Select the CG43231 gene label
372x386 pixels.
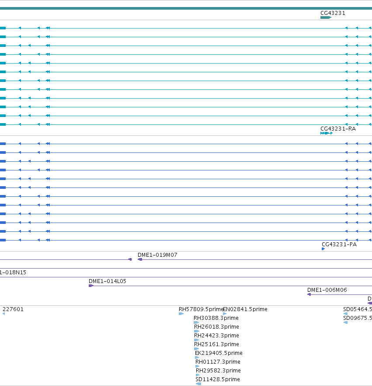point(333,13)
